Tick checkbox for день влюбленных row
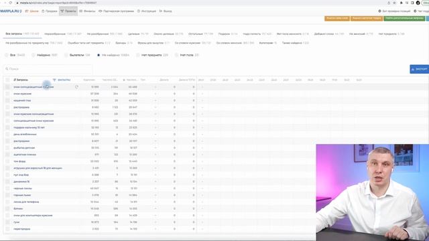 7,135
